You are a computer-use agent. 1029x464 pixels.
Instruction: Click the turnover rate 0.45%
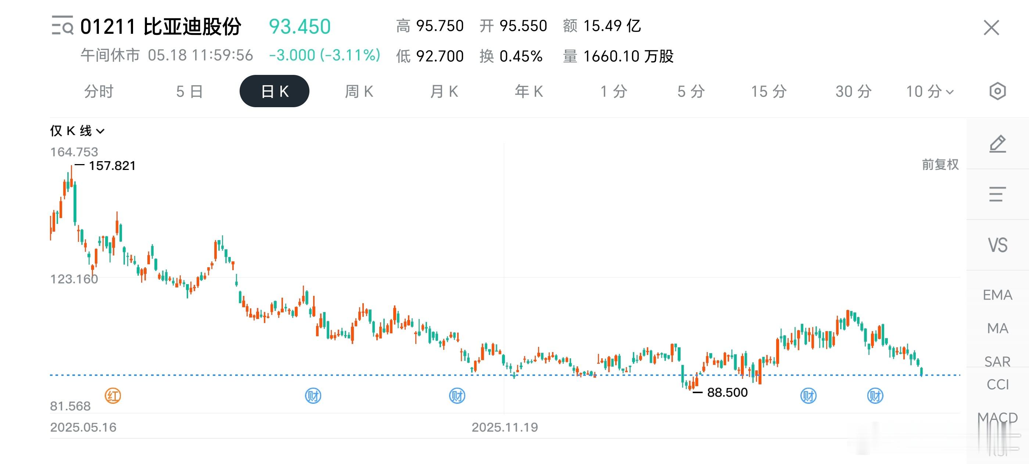tap(521, 56)
